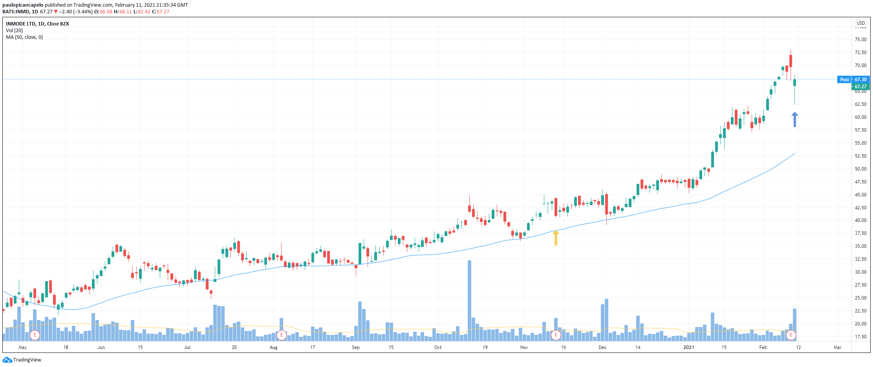873x367 pixels.
Task: Click the 35.00 price axis label
Action: [860, 246]
